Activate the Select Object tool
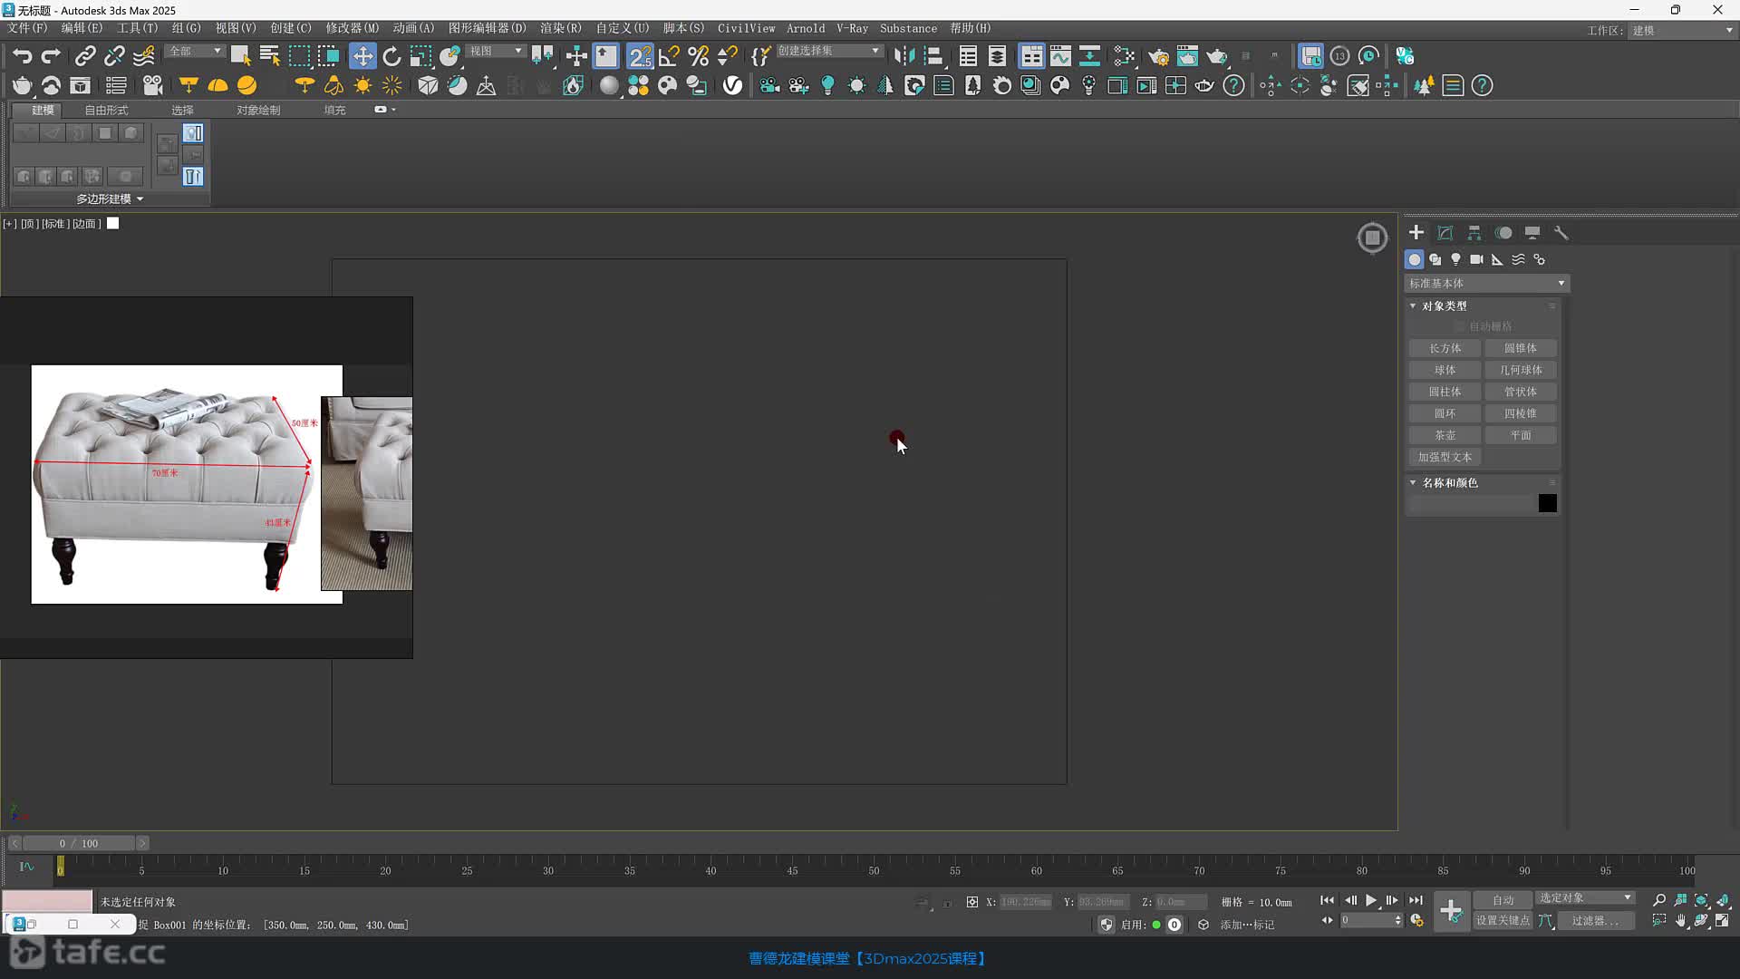The height and width of the screenshot is (979, 1740). pos(240,56)
